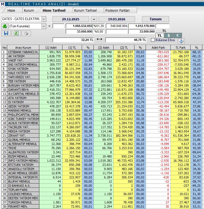Click the equals button between dates
This screenshot has width=204, height=209.
tap(94, 19)
